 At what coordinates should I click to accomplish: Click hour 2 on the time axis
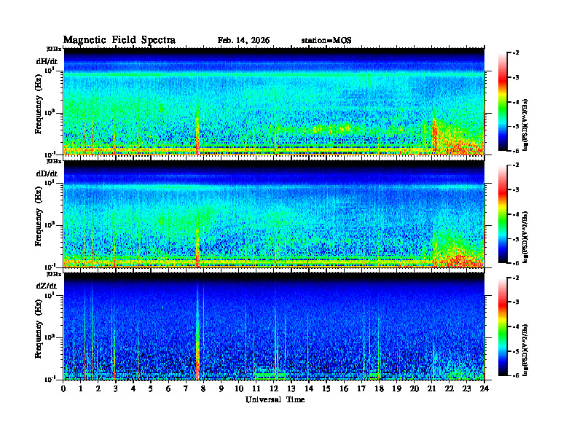[98, 389]
